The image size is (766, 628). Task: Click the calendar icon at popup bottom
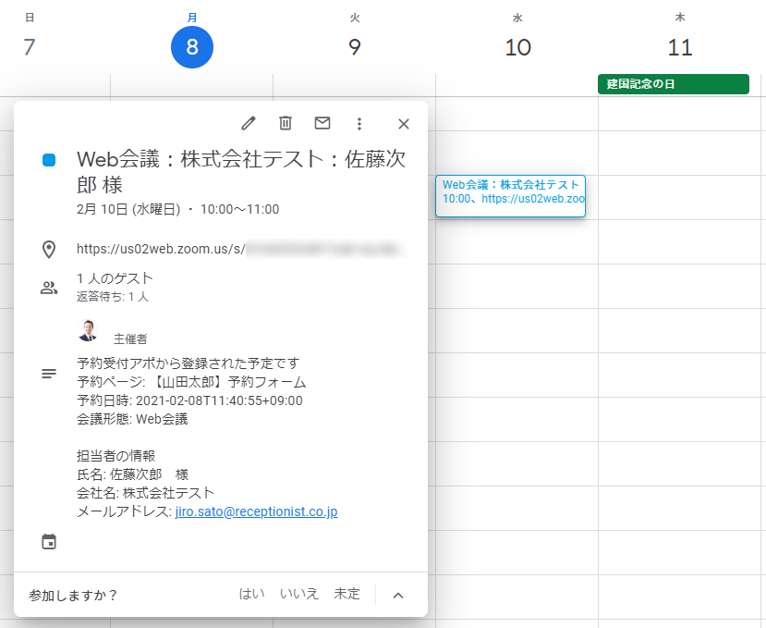point(49,542)
